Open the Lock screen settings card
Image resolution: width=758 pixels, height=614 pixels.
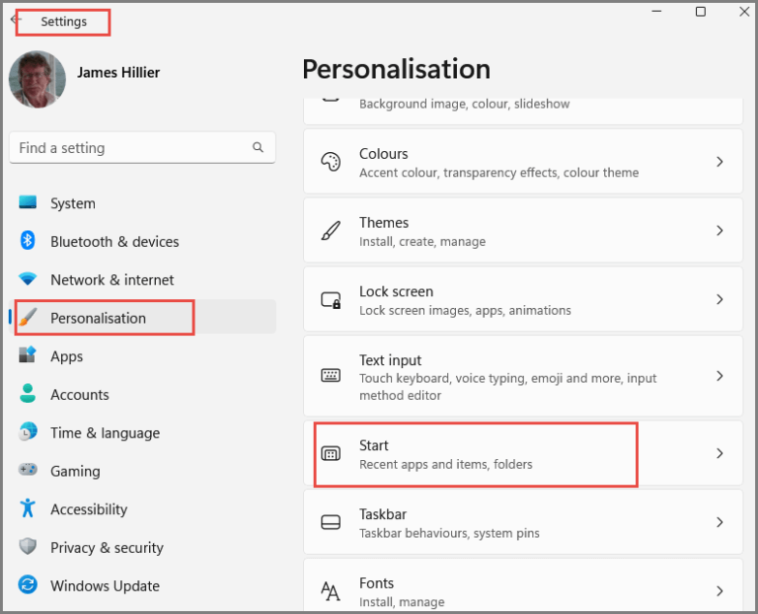tap(523, 300)
